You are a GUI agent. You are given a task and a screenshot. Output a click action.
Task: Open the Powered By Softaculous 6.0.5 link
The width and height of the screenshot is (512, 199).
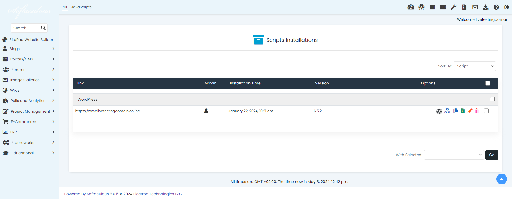pyautogui.click(x=91, y=194)
